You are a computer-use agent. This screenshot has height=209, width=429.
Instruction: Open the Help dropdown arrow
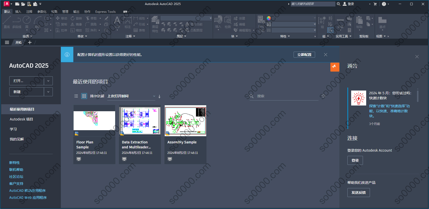pyautogui.click(x=388, y=4)
